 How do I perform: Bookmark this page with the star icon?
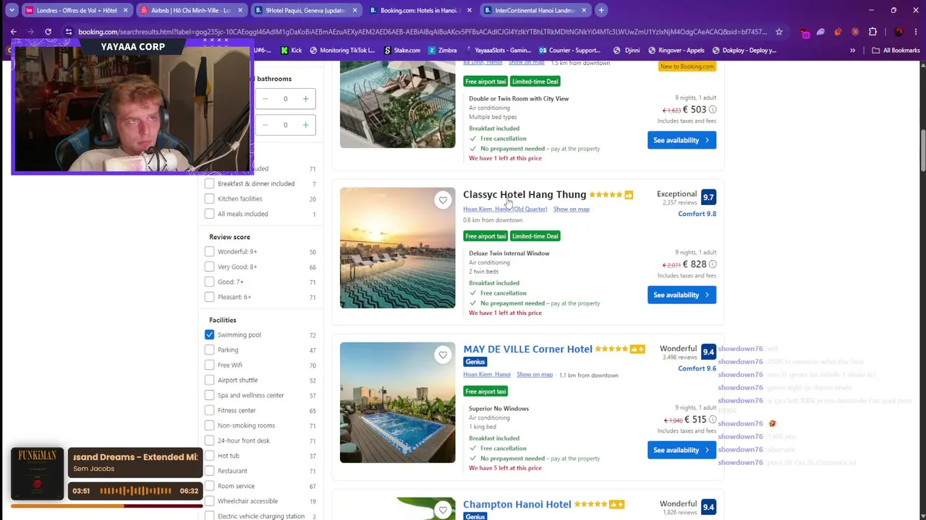coord(778,32)
